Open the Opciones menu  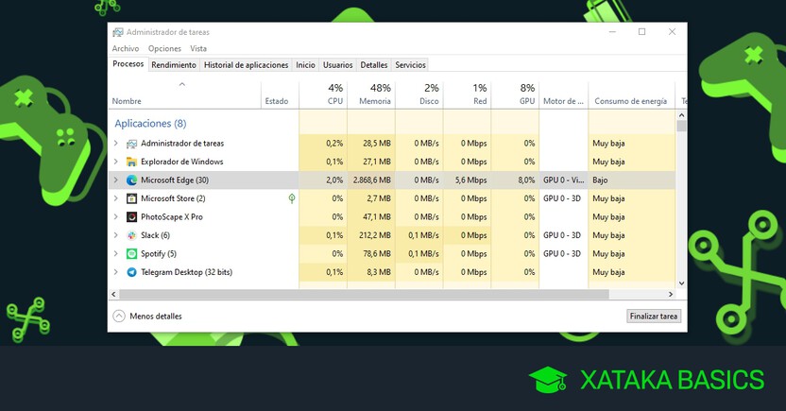point(164,48)
